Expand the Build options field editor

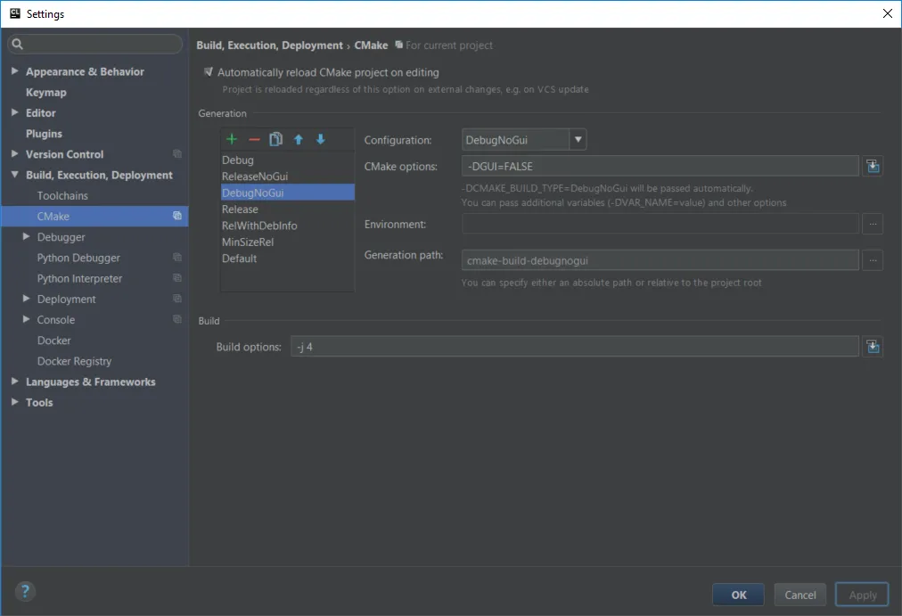coord(873,347)
